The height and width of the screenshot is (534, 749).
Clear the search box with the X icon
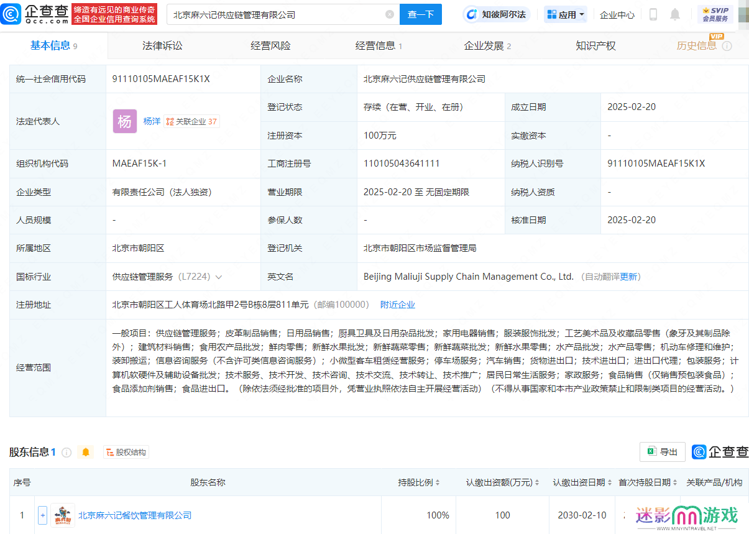click(x=390, y=14)
